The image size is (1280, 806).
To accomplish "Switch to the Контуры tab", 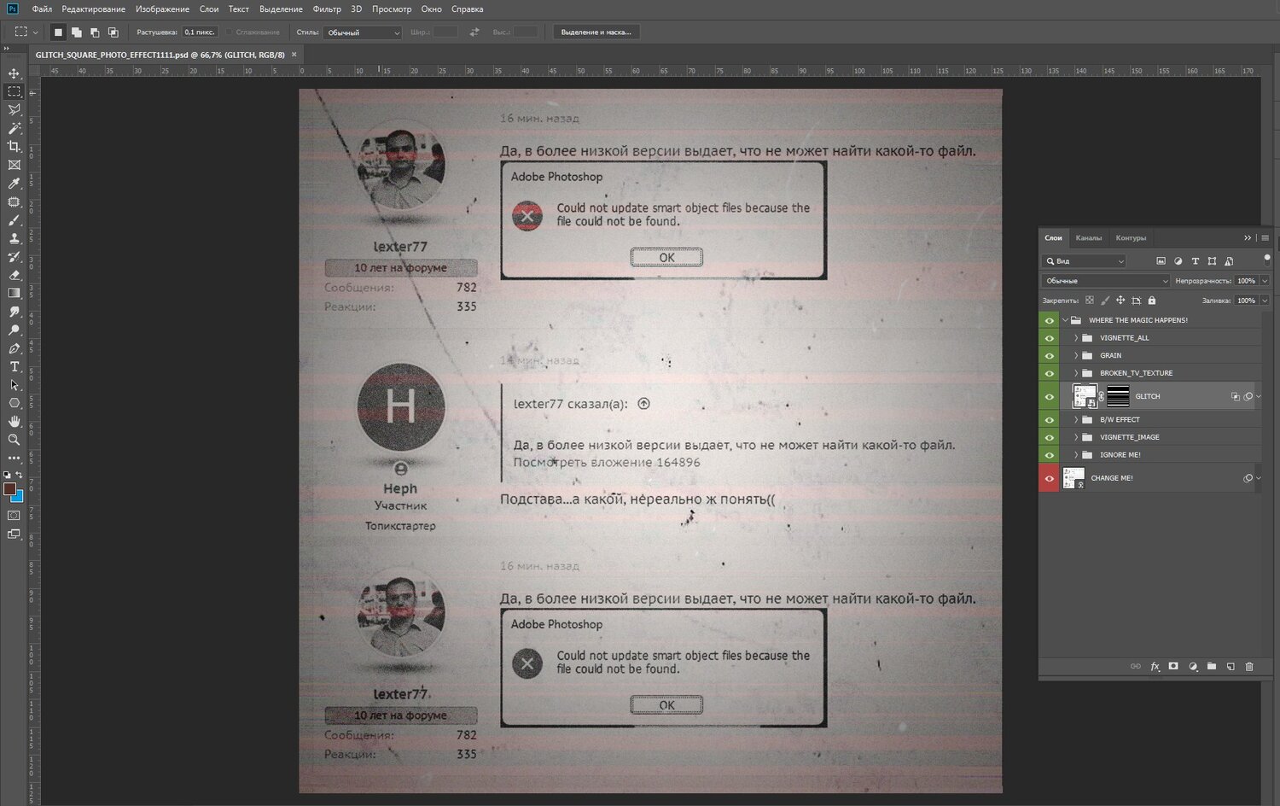I will 1131,238.
